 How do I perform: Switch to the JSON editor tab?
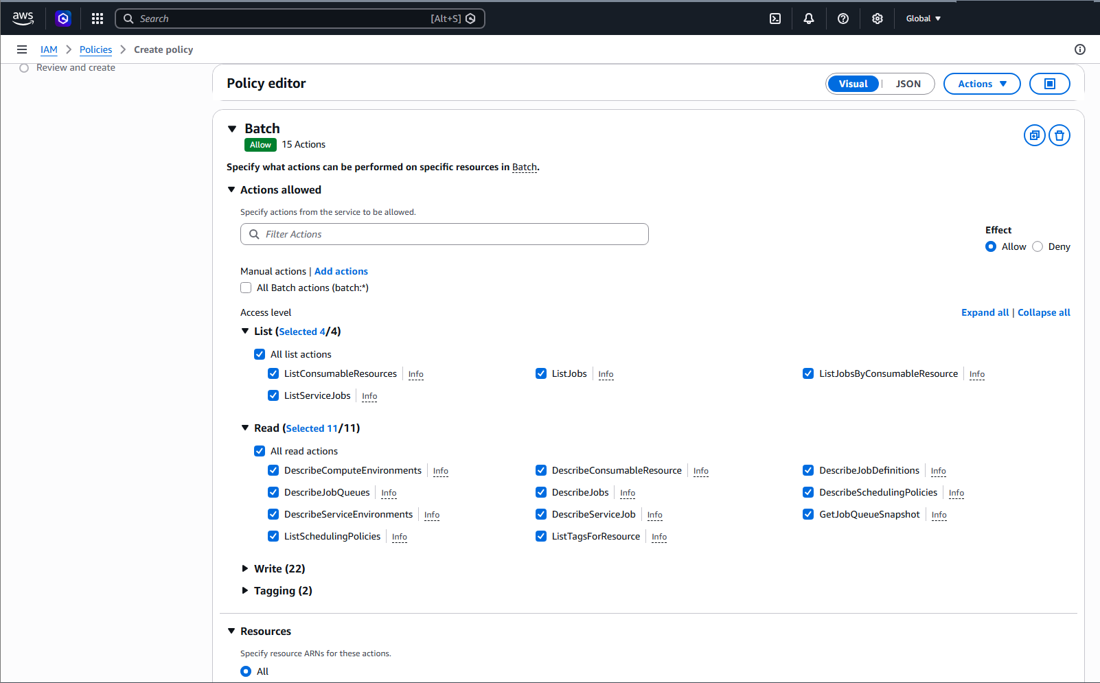click(x=908, y=84)
